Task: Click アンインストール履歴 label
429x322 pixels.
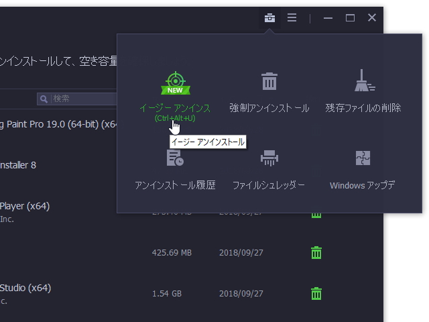Action: pos(175,185)
